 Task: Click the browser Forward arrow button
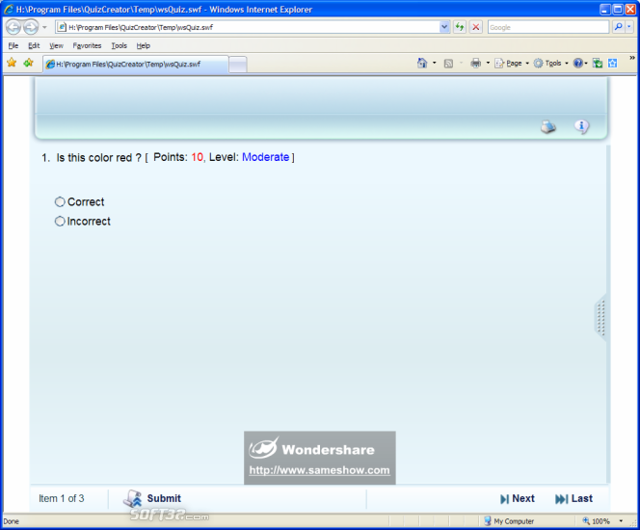31,27
